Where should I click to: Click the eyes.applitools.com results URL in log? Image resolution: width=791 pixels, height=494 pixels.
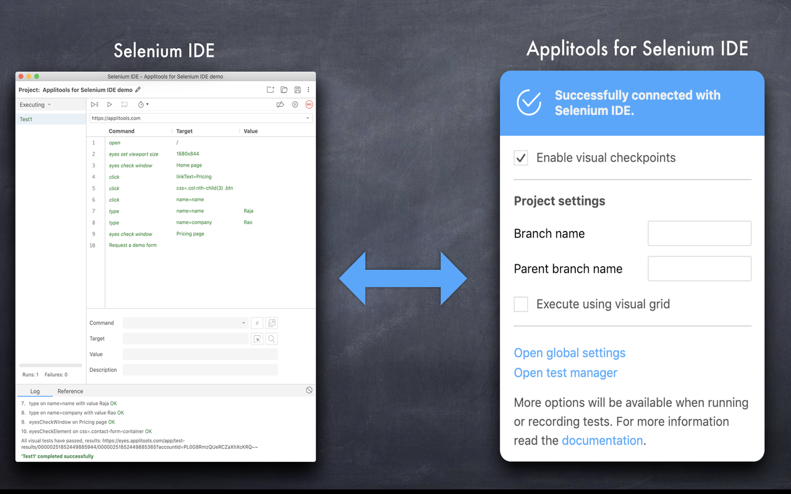coord(139,444)
